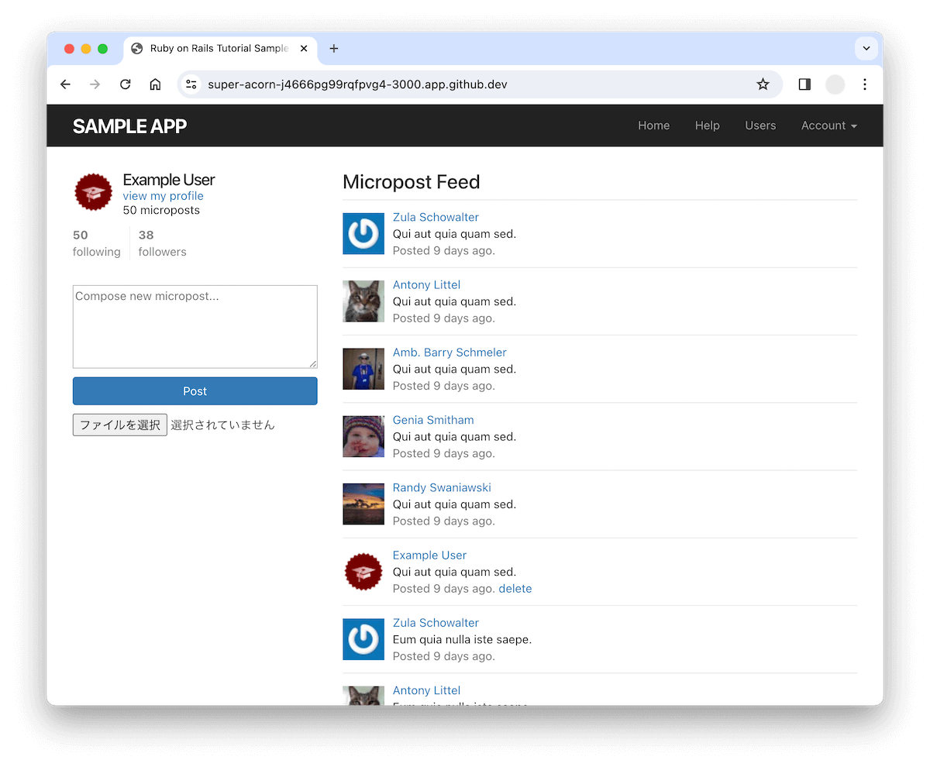Click the SAMPLE APP logo
930x767 pixels.
pos(129,126)
